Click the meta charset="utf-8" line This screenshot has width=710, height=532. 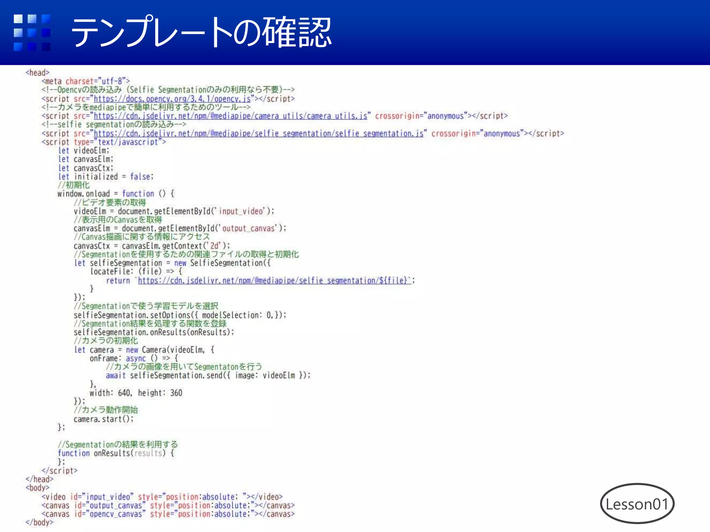86,81
